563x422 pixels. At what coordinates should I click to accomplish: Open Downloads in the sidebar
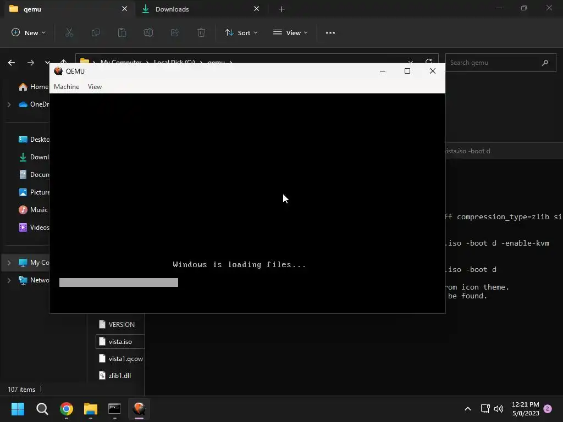(x=34, y=157)
